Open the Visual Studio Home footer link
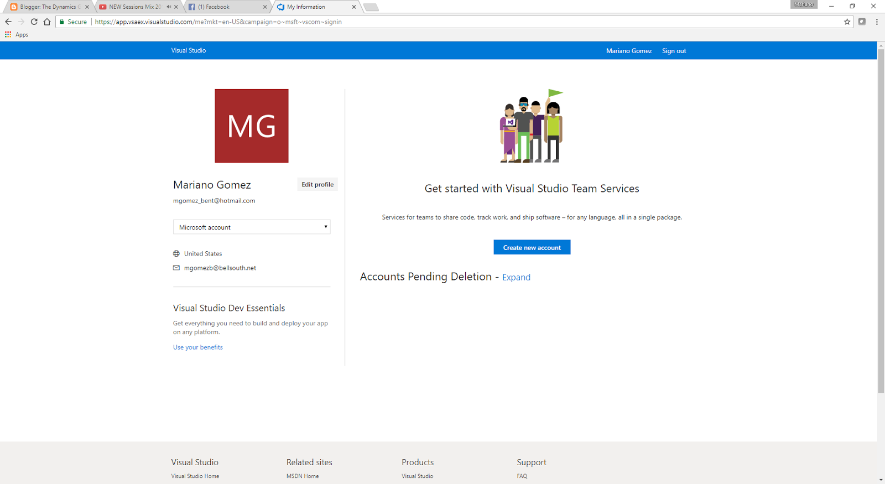The height and width of the screenshot is (484, 885). (195, 476)
